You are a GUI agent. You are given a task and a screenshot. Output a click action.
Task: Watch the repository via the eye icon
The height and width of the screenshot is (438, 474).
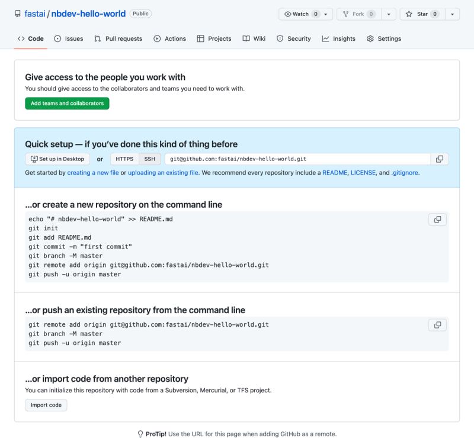pyautogui.click(x=288, y=14)
